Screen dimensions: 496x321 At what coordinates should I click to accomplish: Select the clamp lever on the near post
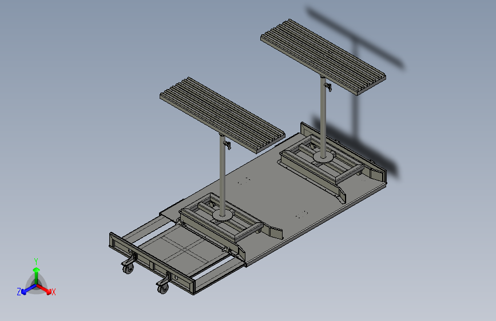click(x=228, y=145)
